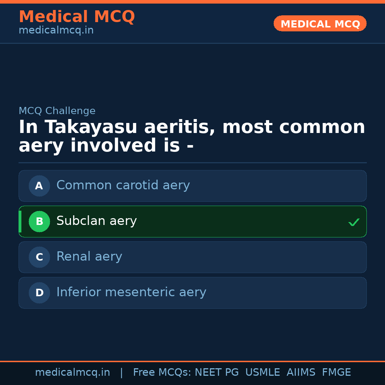The image size is (385, 385).
Task: Visit medicalmcq.in link under the header title
Action: [x=56, y=30]
